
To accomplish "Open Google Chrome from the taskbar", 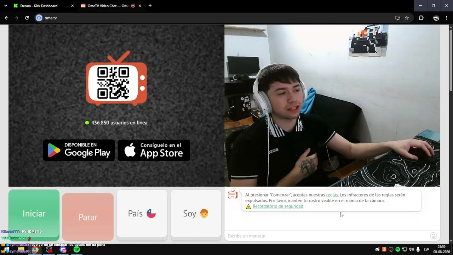I will pos(35,250).
